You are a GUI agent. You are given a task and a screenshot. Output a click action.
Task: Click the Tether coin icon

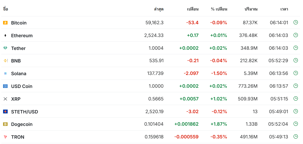(x=5, y=48)
